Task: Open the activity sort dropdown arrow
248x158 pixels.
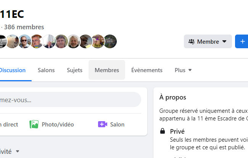Action: click(18, 152)
